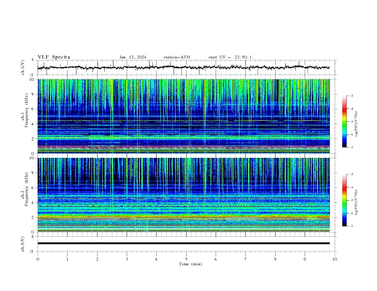The height and width of the screenshot is (291, 377).
Task: Click the 'ch.3(V)' waveform axis label
Action: tap(23, 244)
